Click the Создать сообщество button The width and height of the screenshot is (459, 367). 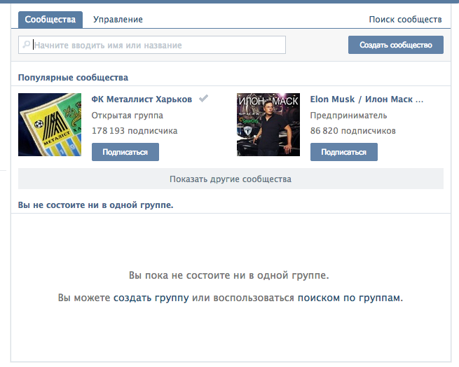pos(396,45)
